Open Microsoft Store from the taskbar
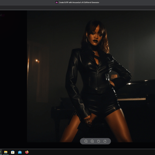This screenshot has width=155, height=155. coord(13,152)
